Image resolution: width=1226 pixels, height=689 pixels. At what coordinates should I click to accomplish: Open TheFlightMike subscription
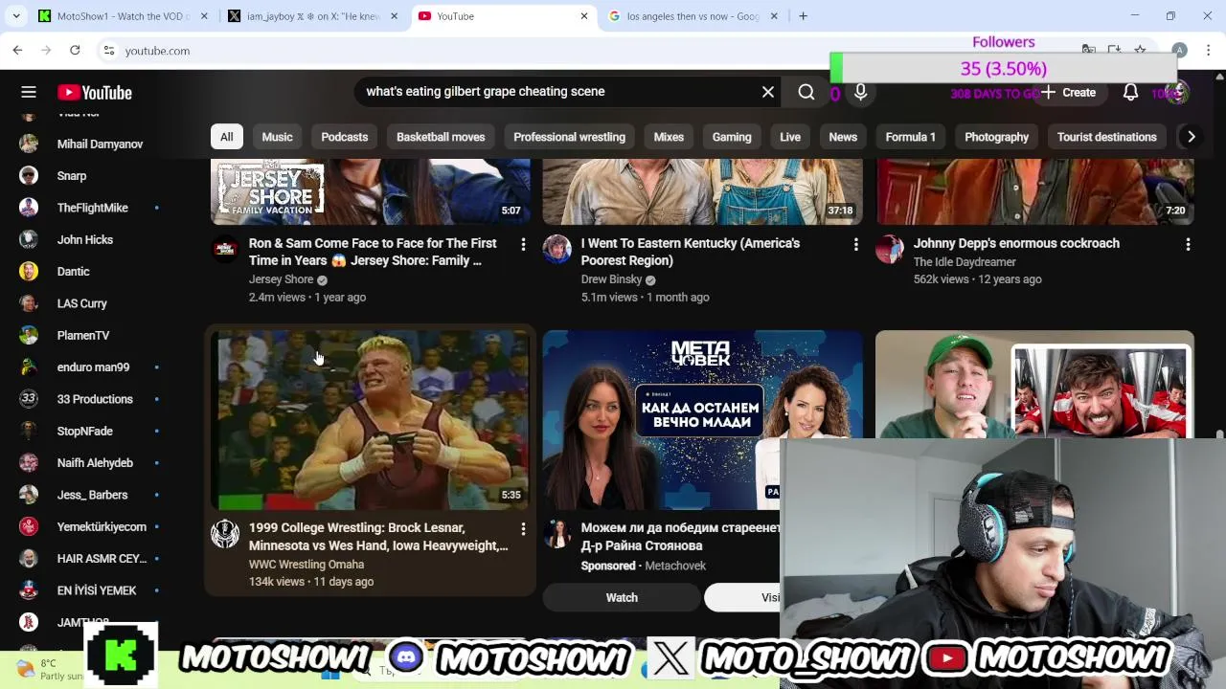[x=91, y=208]
